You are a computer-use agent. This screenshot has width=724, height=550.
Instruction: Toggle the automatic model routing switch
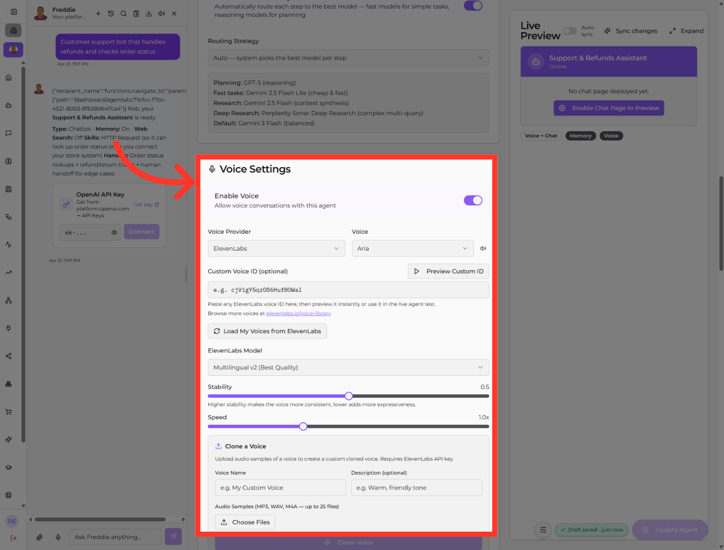(473, 6)
